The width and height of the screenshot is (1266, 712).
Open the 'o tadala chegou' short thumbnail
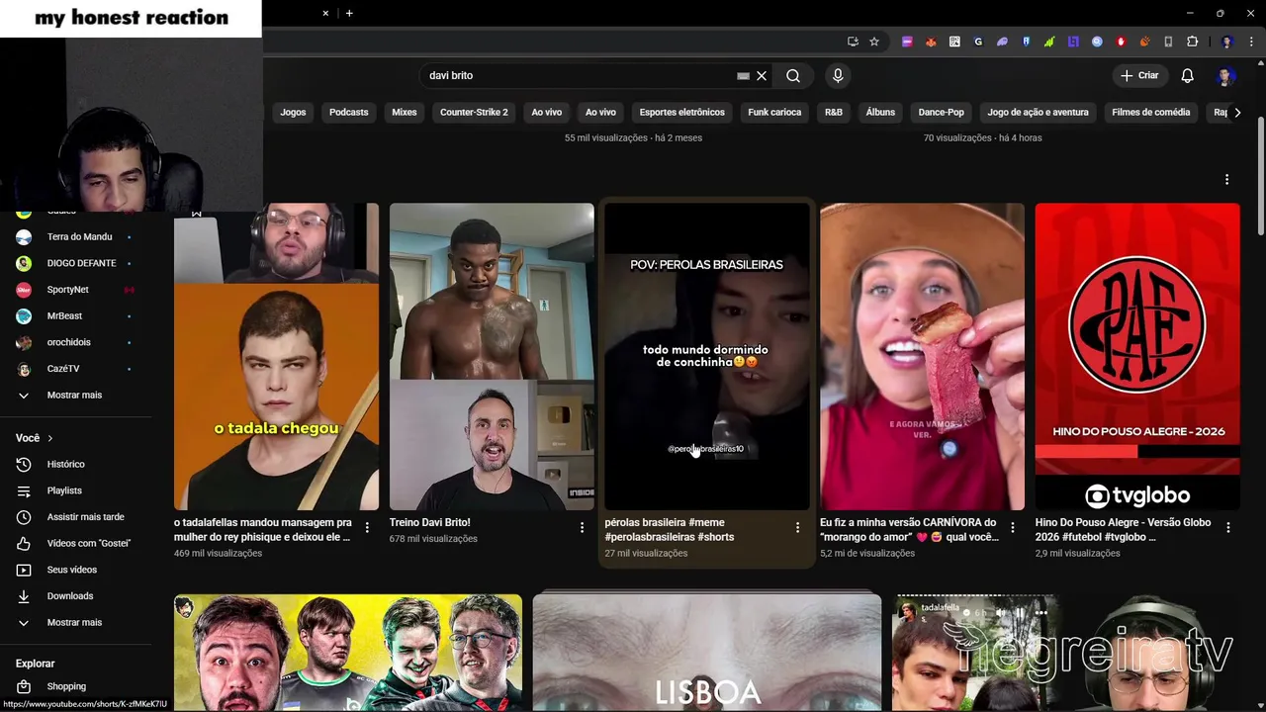(276, 357)
